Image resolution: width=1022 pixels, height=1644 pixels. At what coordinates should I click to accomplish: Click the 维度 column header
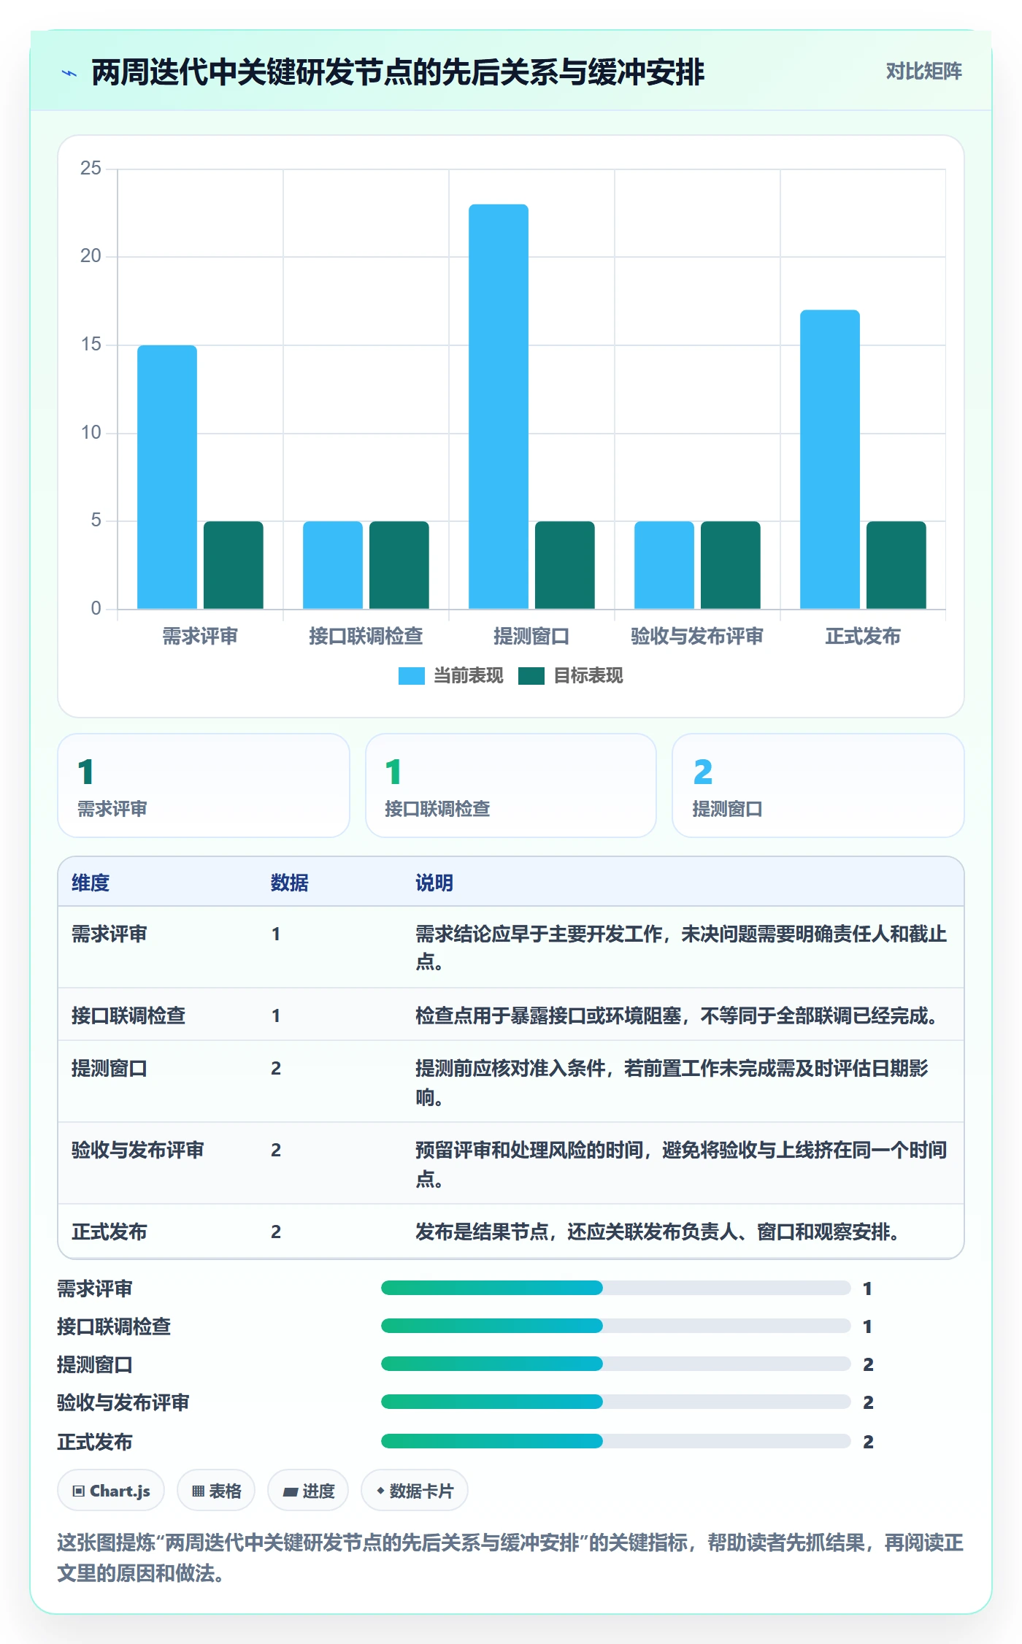coord(91,883)
